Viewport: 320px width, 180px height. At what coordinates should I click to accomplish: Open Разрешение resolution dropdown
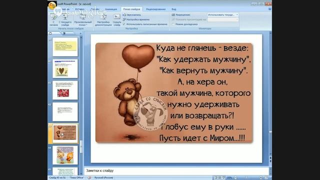pos(223,15)
